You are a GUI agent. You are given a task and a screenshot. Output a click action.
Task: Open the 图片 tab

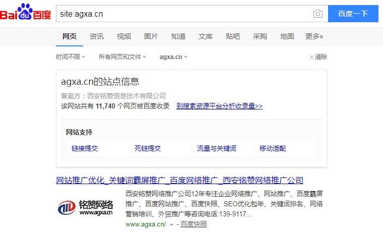[151, 36]
